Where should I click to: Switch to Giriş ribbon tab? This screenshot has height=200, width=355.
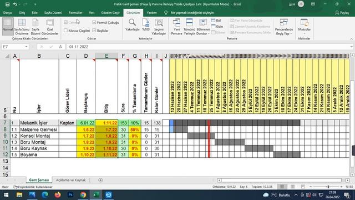[22, 13]
